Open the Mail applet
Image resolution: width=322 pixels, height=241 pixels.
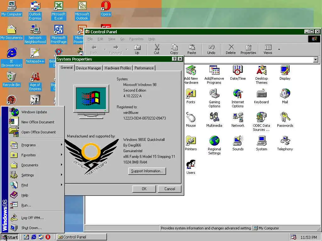pos(285,96)
